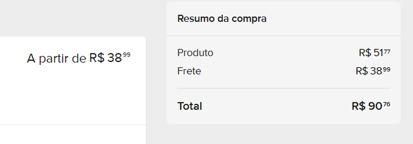This screenshot has width=413, height=144.
Task: Click the superscript 99 cents of Frete row
Action: pyautogui.click(x=386, y=69)
